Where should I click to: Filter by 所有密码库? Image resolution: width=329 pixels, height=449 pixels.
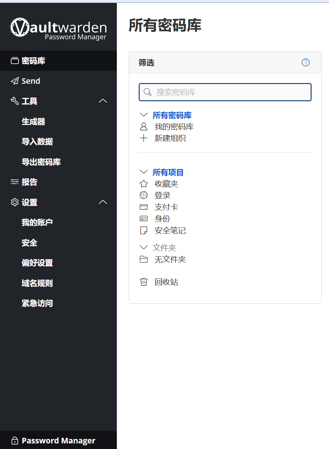(x=172, y=115)
